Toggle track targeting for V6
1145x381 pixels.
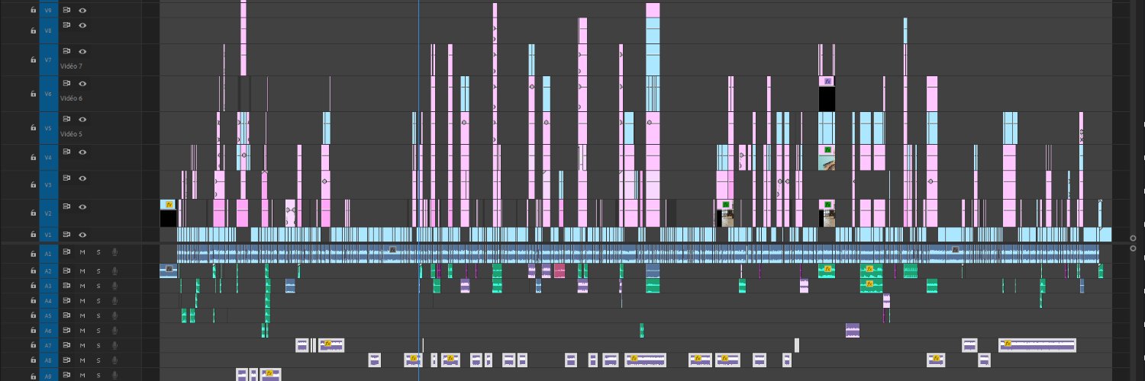(x=49, y=94)
